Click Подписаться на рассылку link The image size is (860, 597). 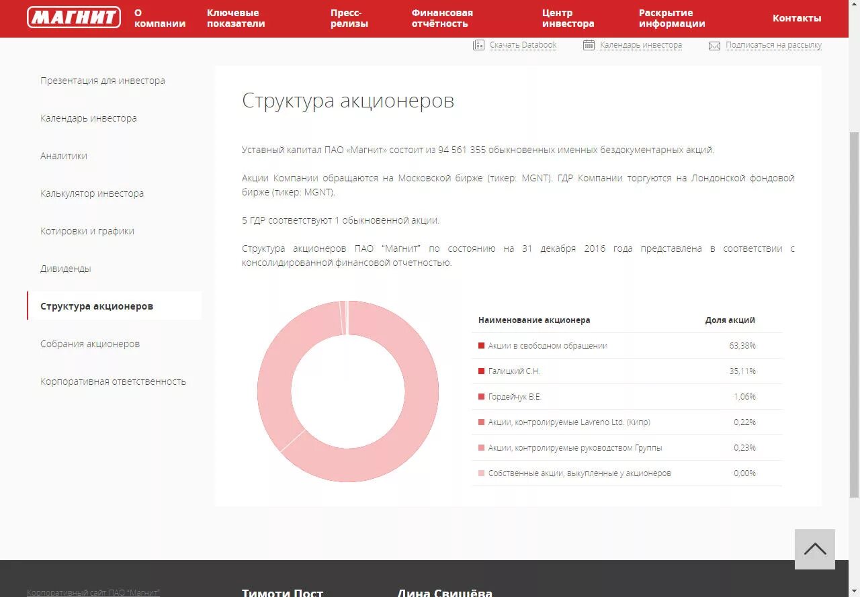(x=773, y=45)
